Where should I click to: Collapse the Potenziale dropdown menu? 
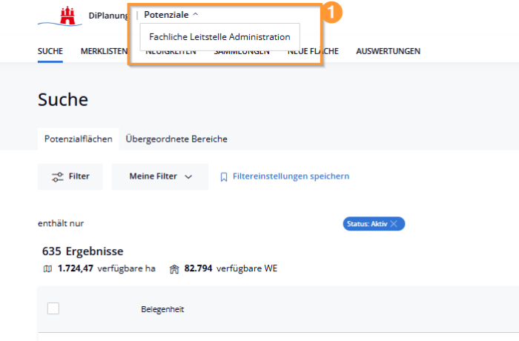171,14
